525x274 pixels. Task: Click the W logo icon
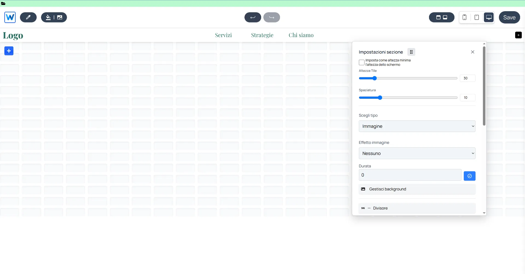tap(10, 17)
